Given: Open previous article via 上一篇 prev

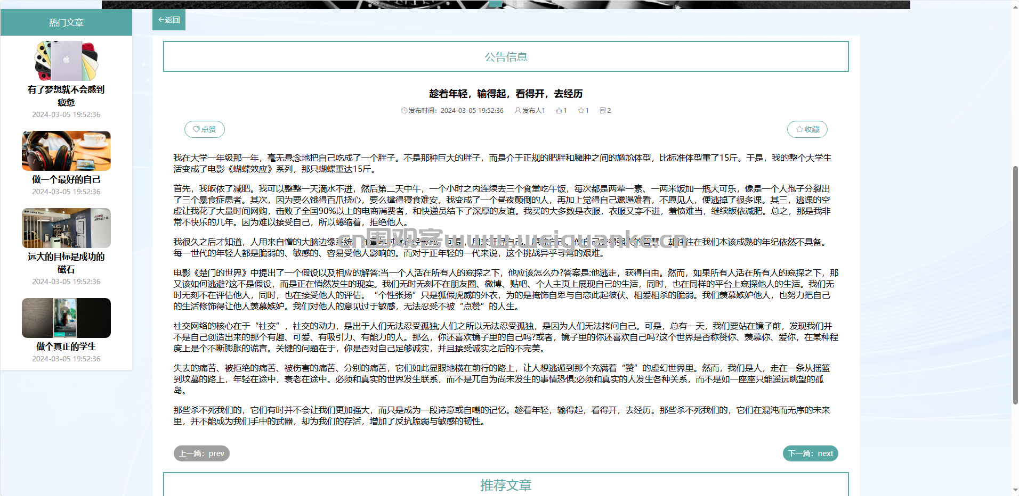Looking at the screenshot, I should (x=201, y=453).
